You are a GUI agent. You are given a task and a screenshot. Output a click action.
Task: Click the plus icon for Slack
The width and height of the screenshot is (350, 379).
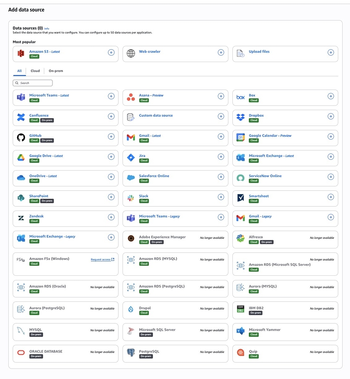[x=221, y=197]
